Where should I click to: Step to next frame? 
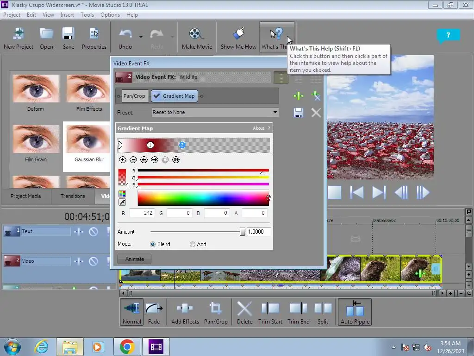tap(423, 192)
